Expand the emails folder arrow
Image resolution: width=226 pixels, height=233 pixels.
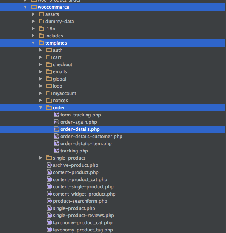41,71
